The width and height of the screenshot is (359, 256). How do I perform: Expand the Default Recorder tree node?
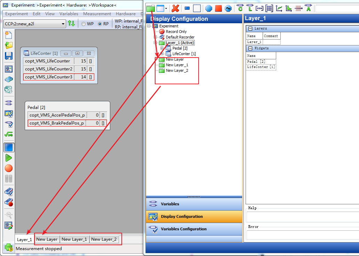pyautogui.click(x=155, y=37)
